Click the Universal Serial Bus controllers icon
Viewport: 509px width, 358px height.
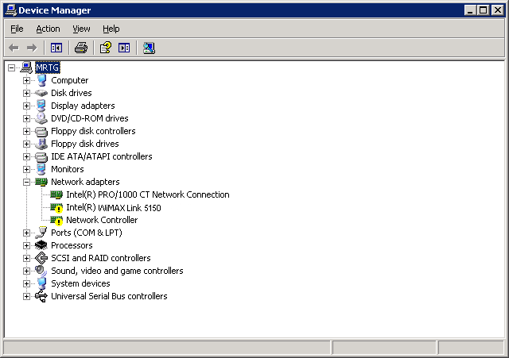click(41, 296)
